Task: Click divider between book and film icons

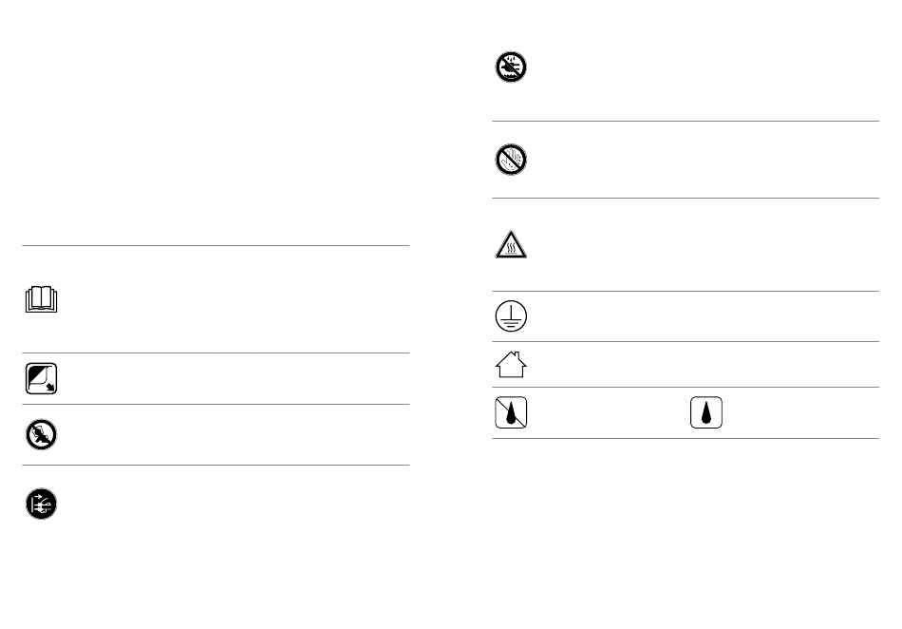Action: coord(216,353)
